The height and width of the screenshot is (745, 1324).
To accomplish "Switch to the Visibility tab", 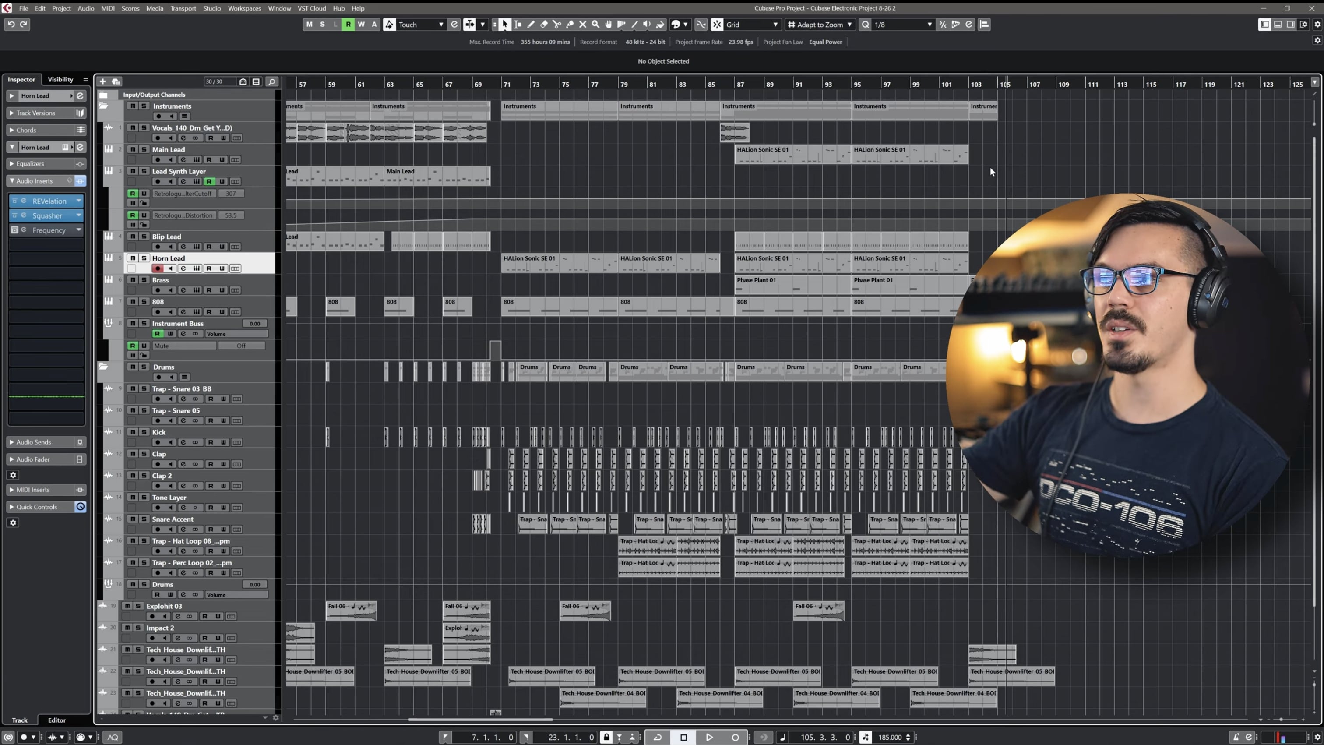I will 60,79.
